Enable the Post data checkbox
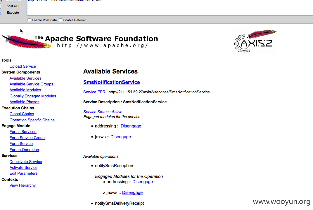 [29, 20]
